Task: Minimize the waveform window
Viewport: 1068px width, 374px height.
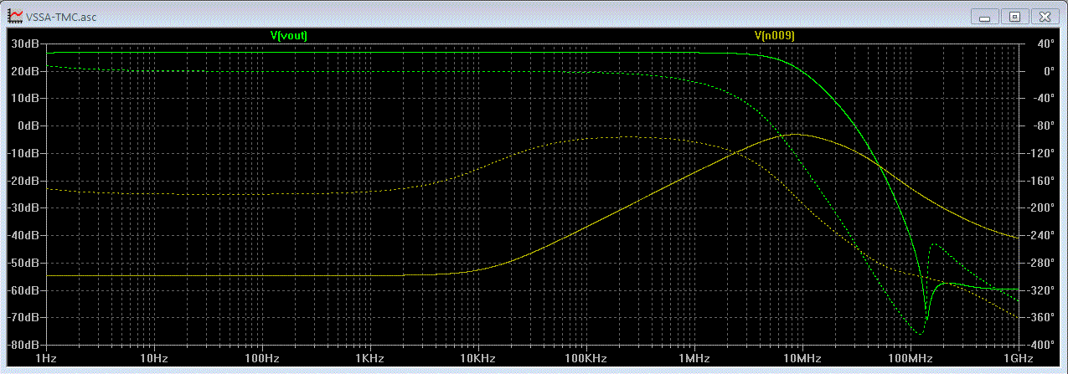Action: [x=985, y=16]
